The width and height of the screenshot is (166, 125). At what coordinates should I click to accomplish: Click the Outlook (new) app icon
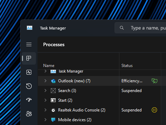click(53, 81)
